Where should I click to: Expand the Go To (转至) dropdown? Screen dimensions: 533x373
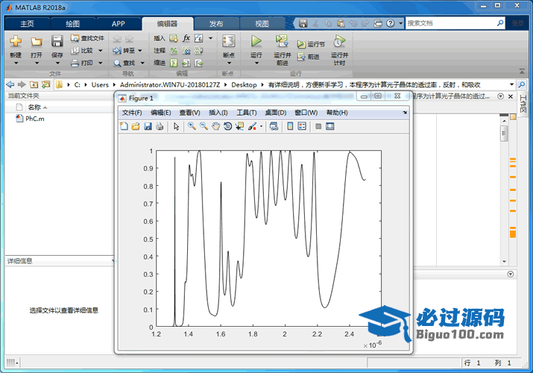click(x=140, y=51)
